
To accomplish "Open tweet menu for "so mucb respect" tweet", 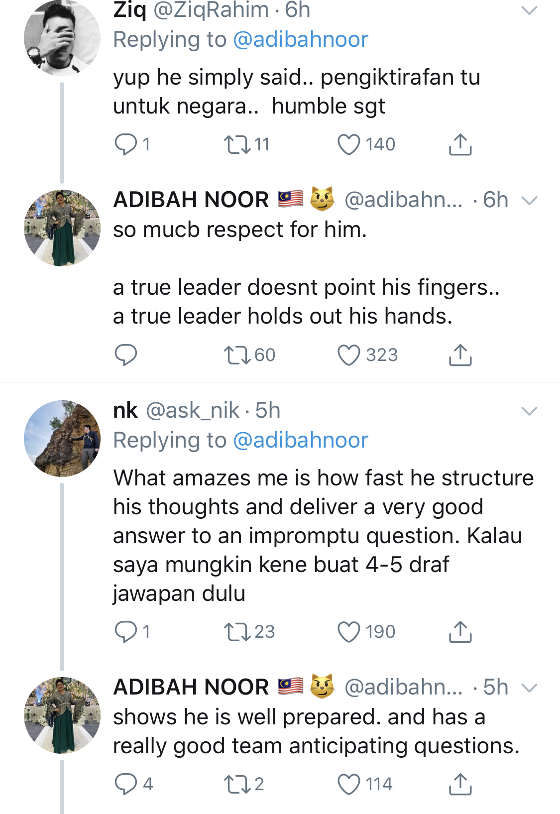I will point(529,200).
